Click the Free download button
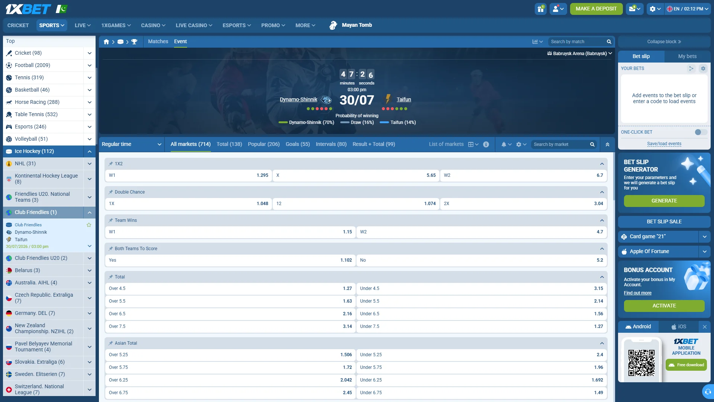The image size is (714, 402). 686,365
